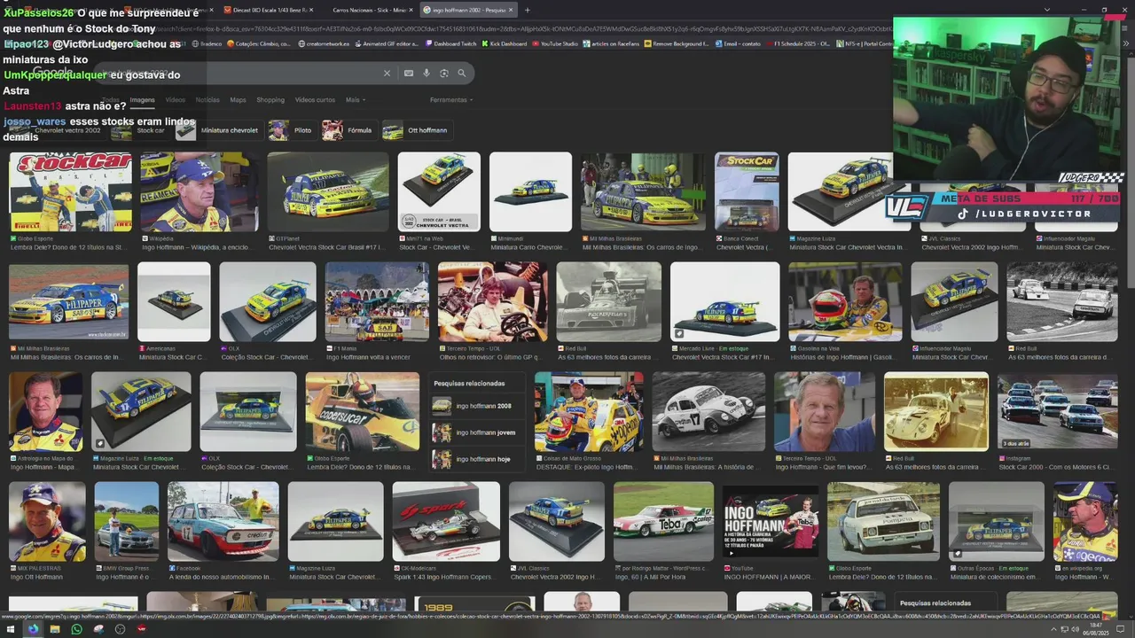Viewport: 1135px width, 638px height.
Task: Open a new browser tab with plus
Action: tap(527, 10)
